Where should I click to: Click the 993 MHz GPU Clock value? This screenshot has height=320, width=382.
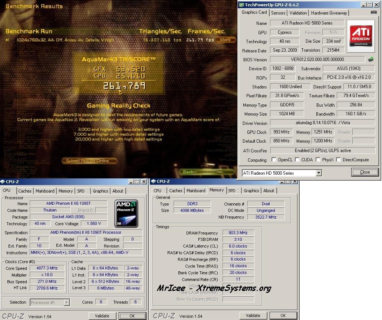(281, 132)
